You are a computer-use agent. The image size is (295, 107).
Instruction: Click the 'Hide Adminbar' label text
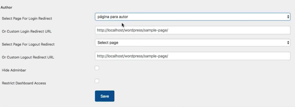click(x=14, y=70)
